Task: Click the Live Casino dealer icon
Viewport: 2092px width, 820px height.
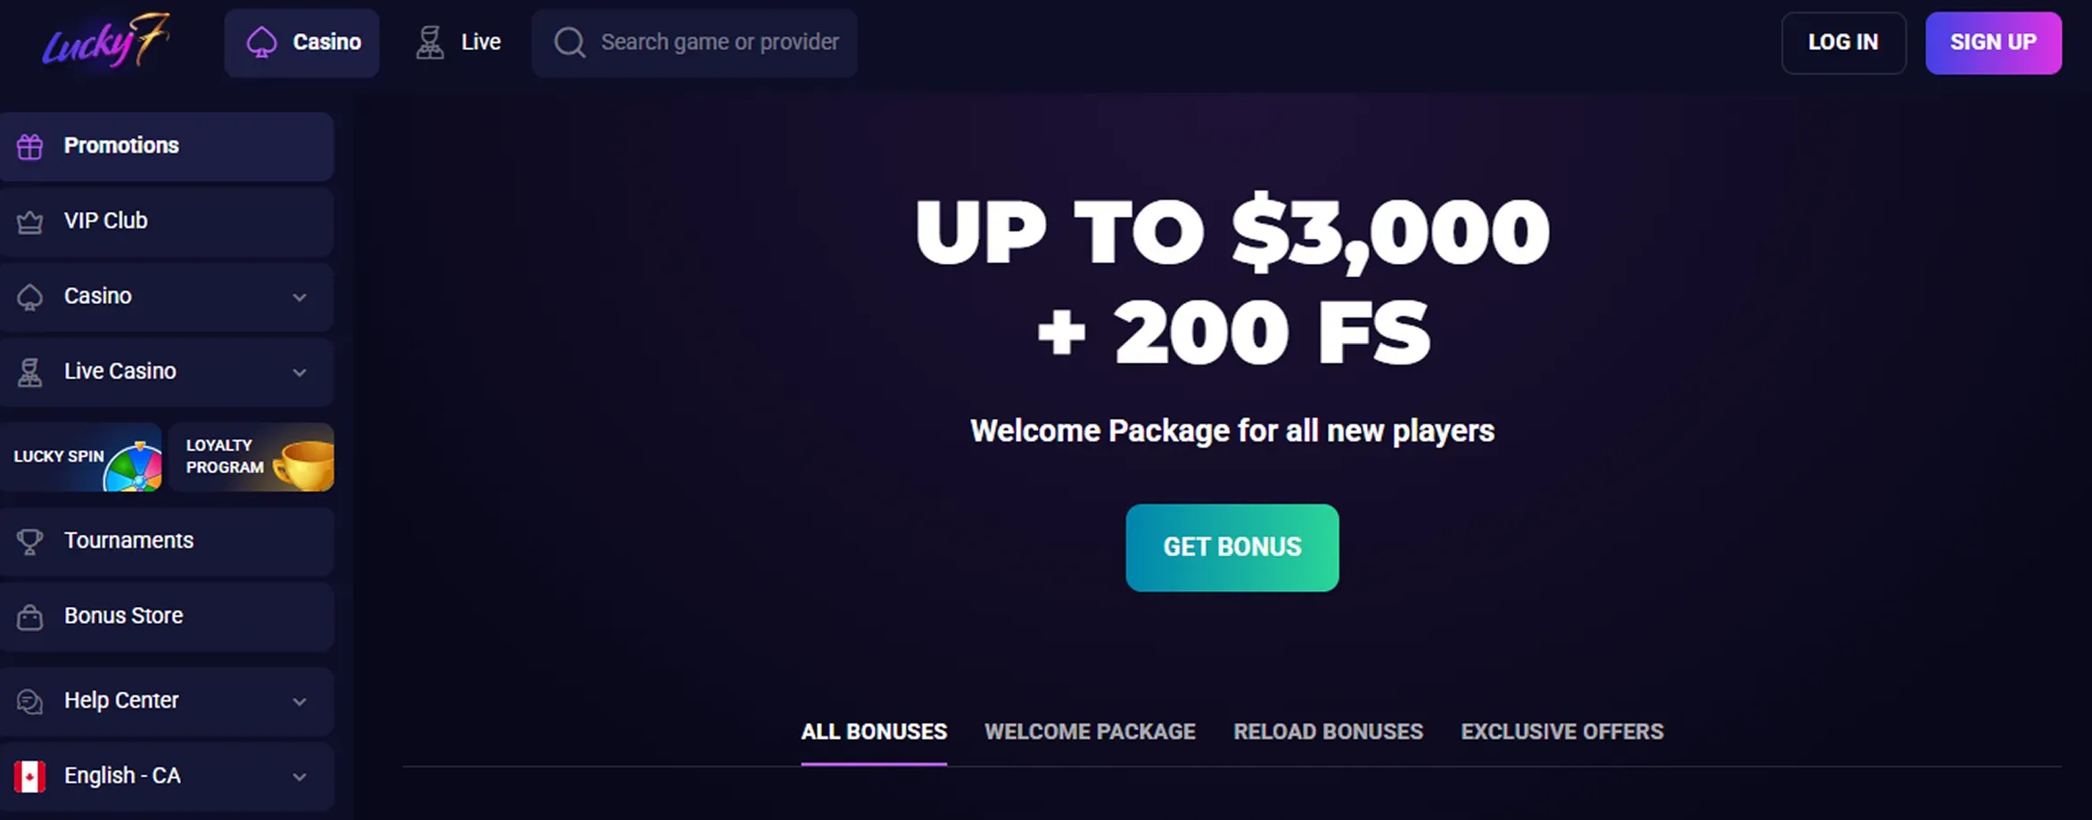Action: click(30, 372)
